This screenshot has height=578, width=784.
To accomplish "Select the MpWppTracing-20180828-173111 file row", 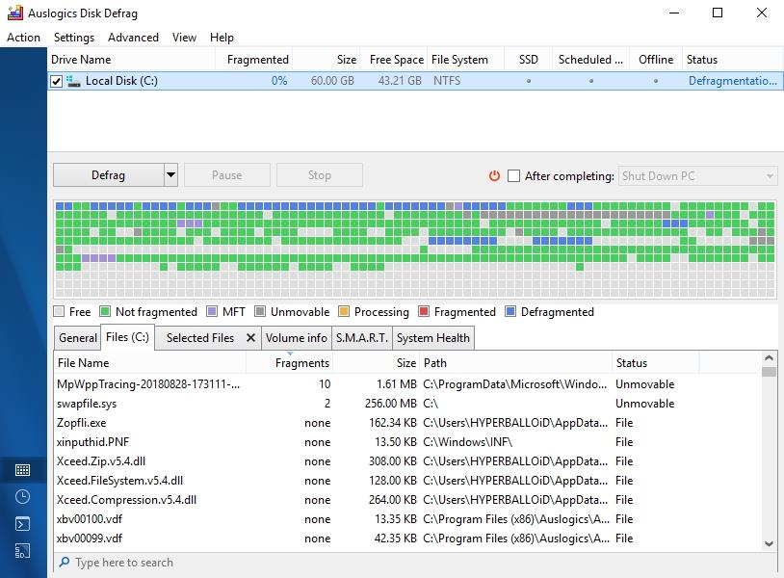I will 407,384.
